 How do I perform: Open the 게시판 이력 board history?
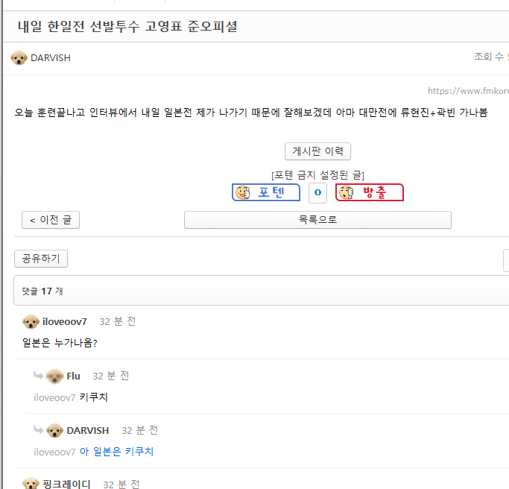pyautogui.click(x=317, y=151)
